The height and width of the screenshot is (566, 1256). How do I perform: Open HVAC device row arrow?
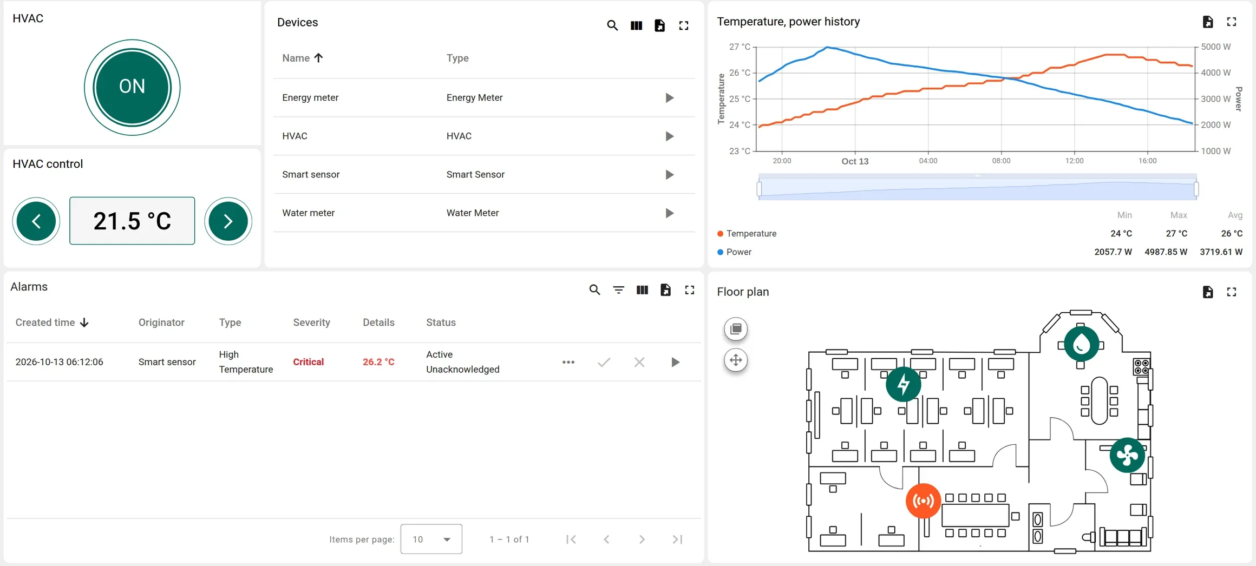(x=670, y=136)
